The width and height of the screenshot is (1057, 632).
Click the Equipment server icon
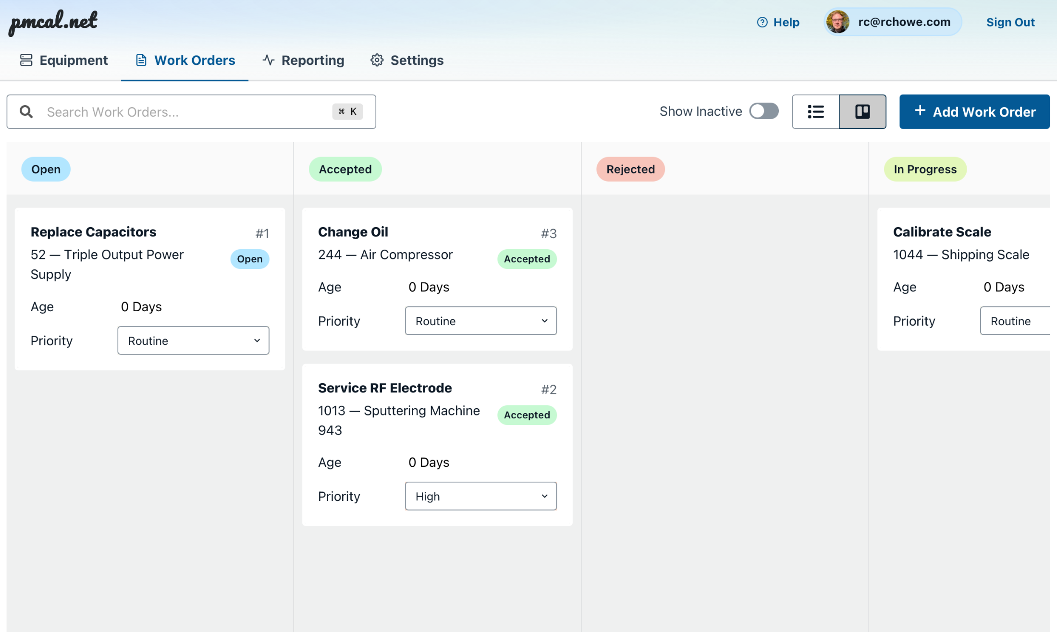(26, 60)
